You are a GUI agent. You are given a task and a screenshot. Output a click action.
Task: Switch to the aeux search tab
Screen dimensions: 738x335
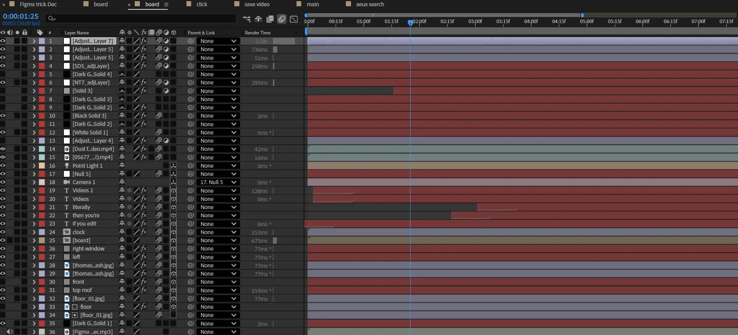pyautogui.click(x=369, y=4)
